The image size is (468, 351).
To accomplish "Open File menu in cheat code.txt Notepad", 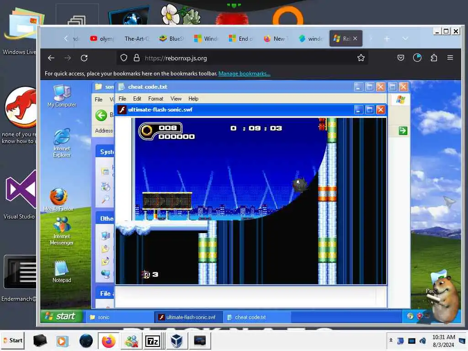I will click(122, 99).
